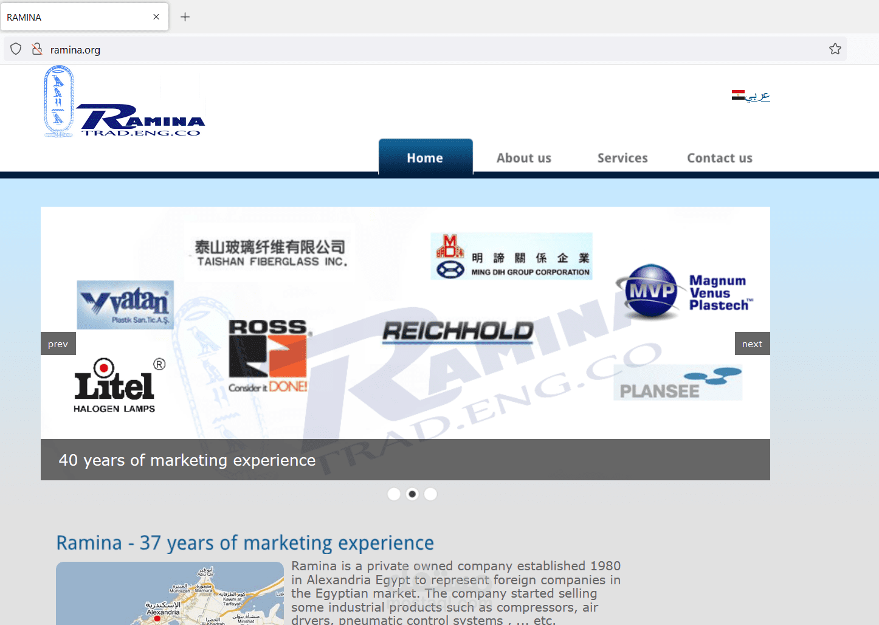Click the Reichhold logo
This screenshot has width=879, height=625.
click(x=458, y=331)
